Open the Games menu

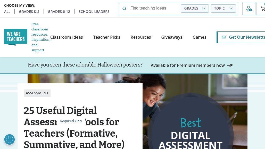200,37
